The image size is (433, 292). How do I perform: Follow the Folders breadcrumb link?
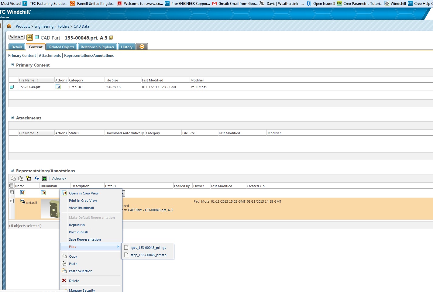[x=64, y=26]
